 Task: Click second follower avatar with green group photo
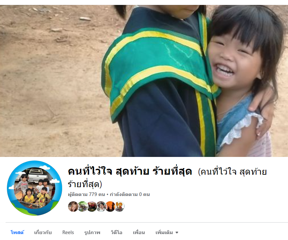coord(83,207)
